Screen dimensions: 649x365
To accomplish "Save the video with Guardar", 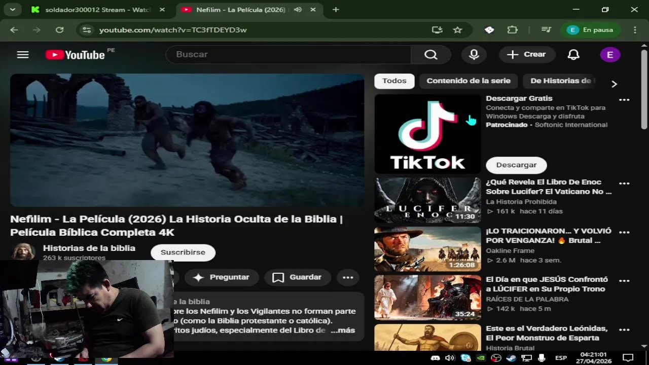I will pyautogui.click(x=298, y=277).
